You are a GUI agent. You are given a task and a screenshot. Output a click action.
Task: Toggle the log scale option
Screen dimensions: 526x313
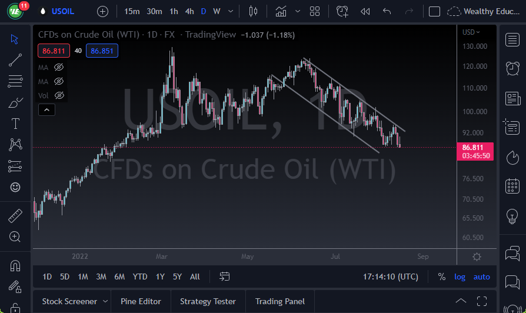[x=460, y=277]
